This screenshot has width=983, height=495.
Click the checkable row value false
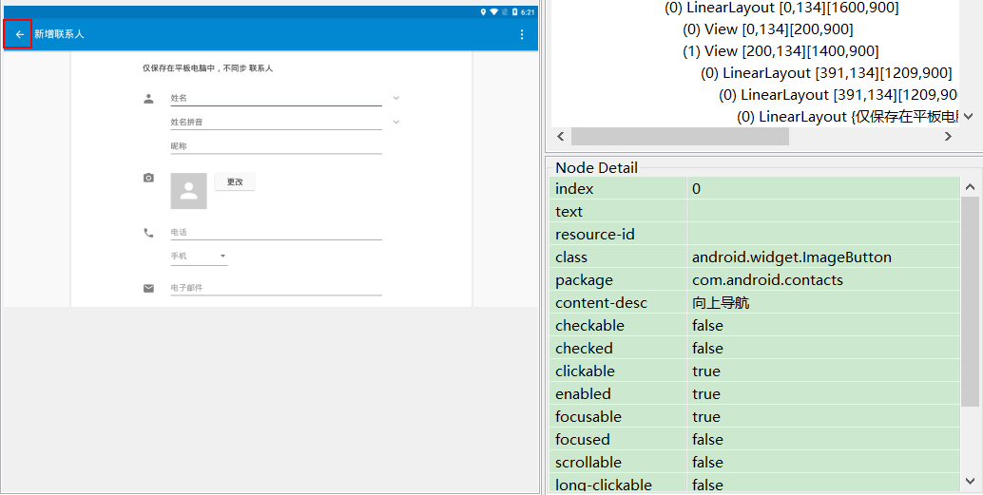click(x=708, y=326)
